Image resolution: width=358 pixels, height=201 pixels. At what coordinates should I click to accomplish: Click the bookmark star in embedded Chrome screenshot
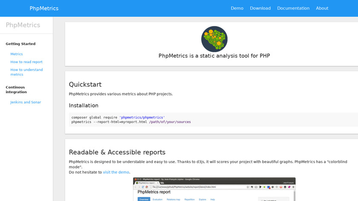(x=248, y=187)
